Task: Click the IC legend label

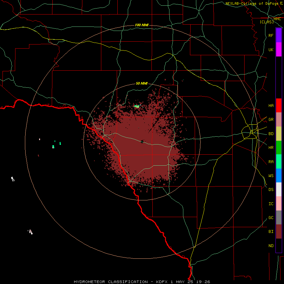Action: coord(271,204)
